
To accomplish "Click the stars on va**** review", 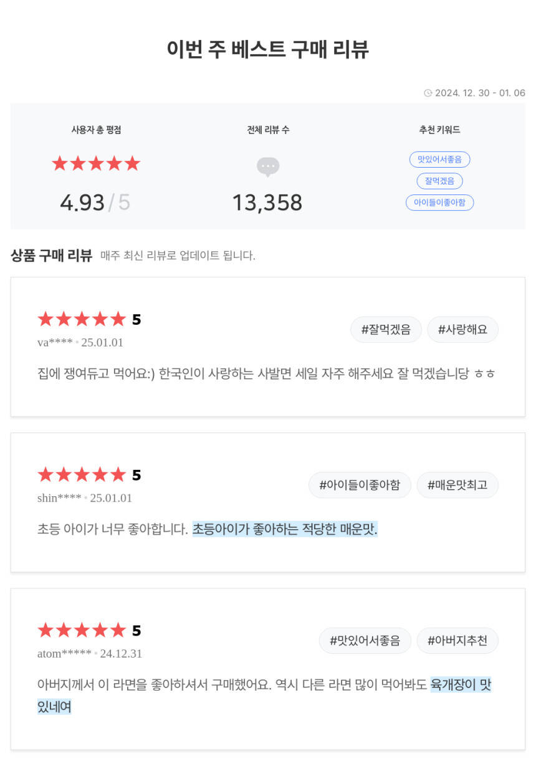I will (x=82, y=320).
